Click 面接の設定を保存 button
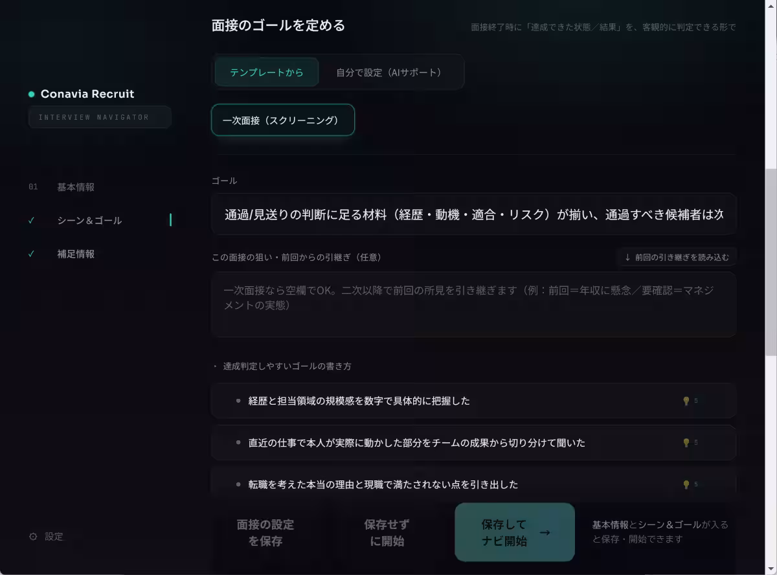Viewport: 777px width, 575px height. [x=265, y=532]
